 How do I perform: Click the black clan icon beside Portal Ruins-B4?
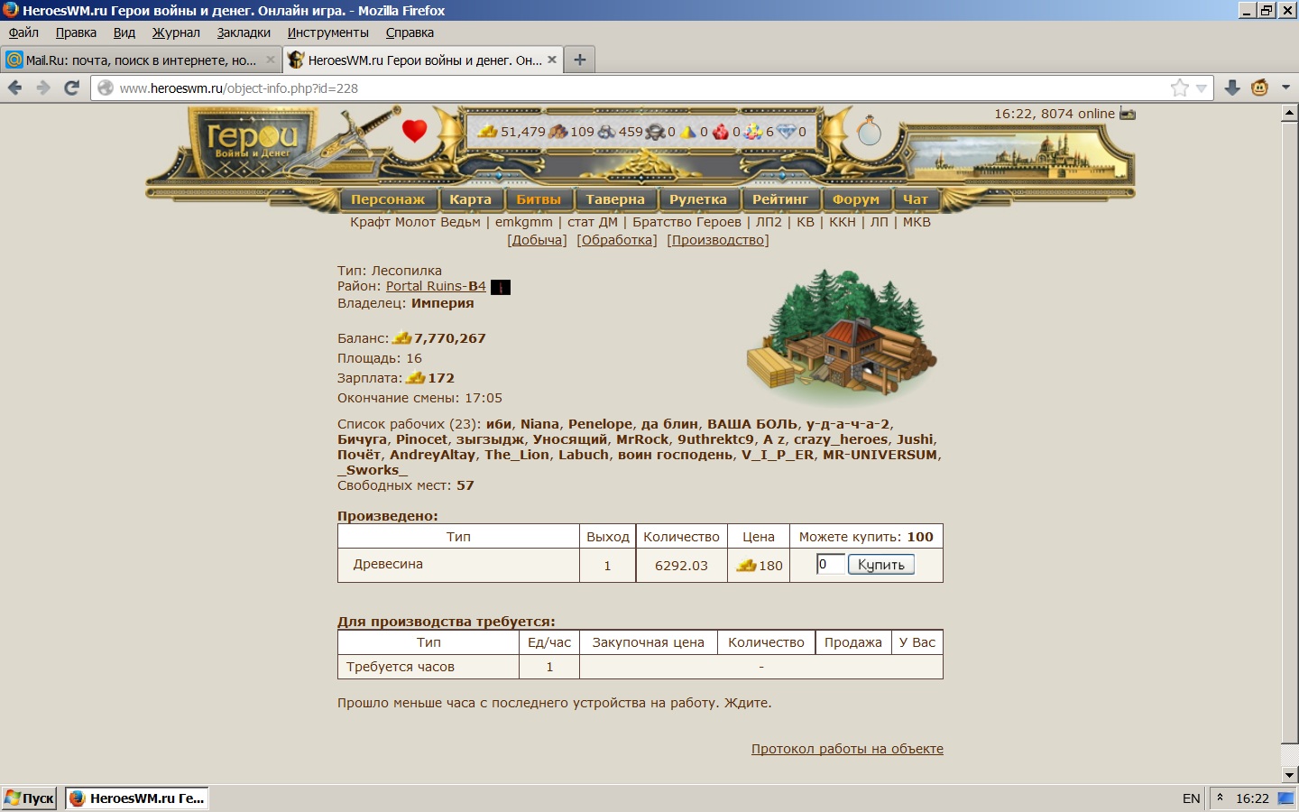501,287
